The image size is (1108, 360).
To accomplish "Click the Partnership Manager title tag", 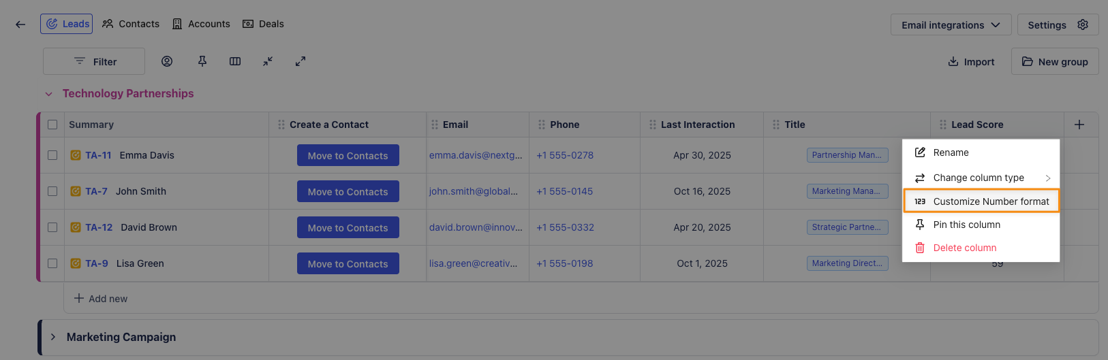I will coord(847,155).
